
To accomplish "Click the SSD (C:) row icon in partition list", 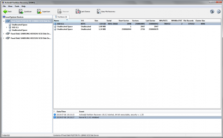I will point(55,24).
